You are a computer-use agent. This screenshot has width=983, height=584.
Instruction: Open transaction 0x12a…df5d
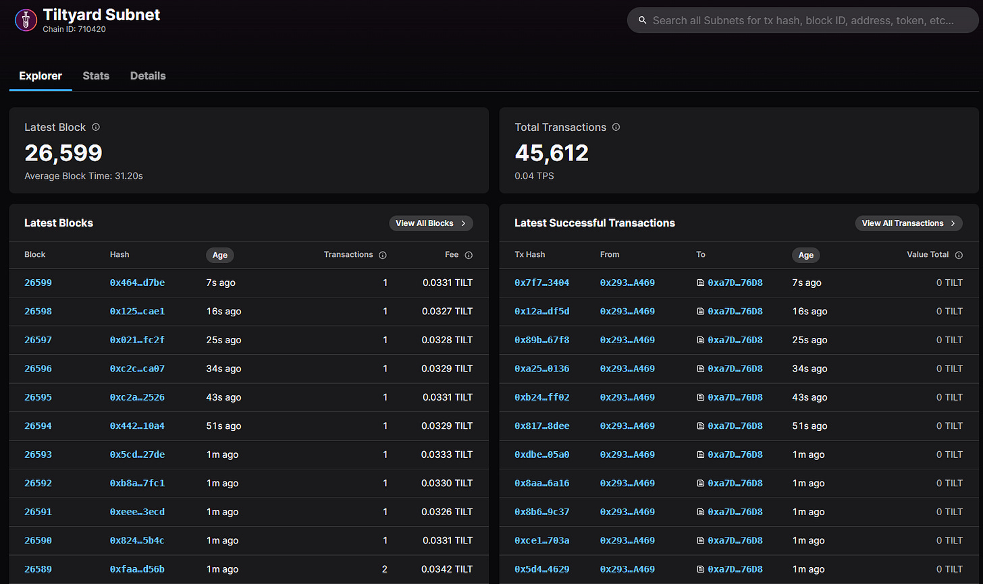[541, 312]
